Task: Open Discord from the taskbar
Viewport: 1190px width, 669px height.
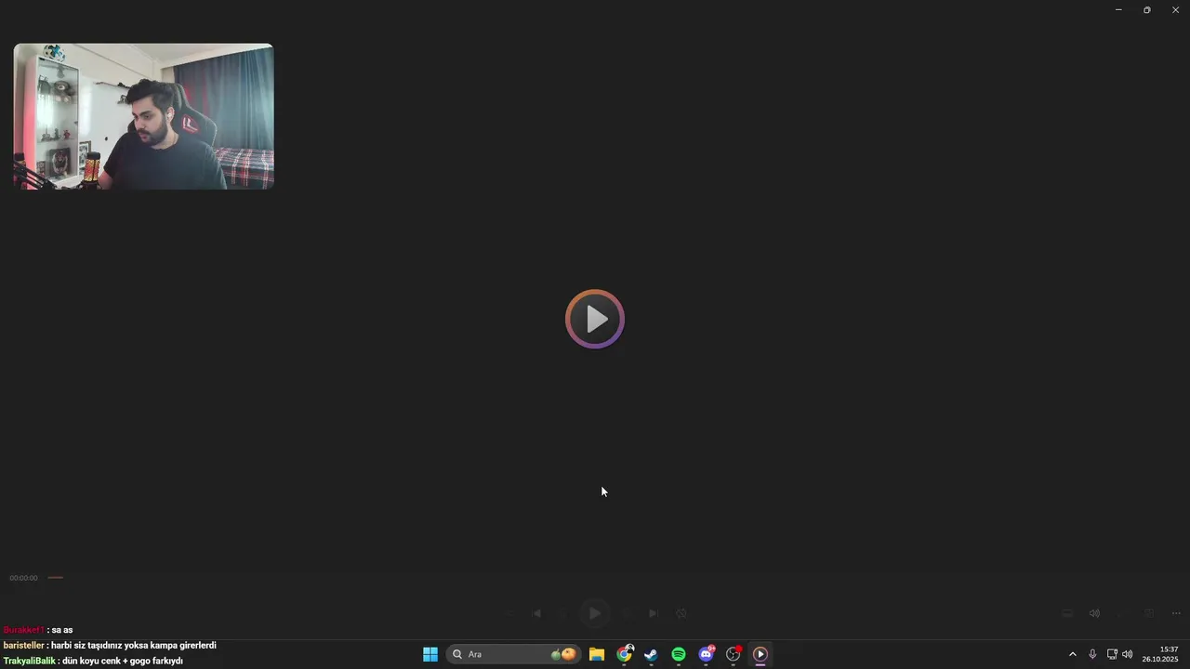Action: pos(707,654)
